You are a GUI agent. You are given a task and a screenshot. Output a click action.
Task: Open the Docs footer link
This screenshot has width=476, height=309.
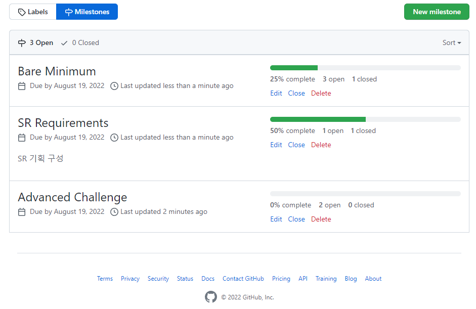(208, 279)
